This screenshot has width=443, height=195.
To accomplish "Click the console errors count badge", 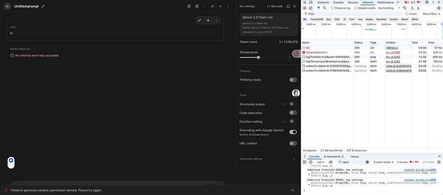I will coord(407,2).
